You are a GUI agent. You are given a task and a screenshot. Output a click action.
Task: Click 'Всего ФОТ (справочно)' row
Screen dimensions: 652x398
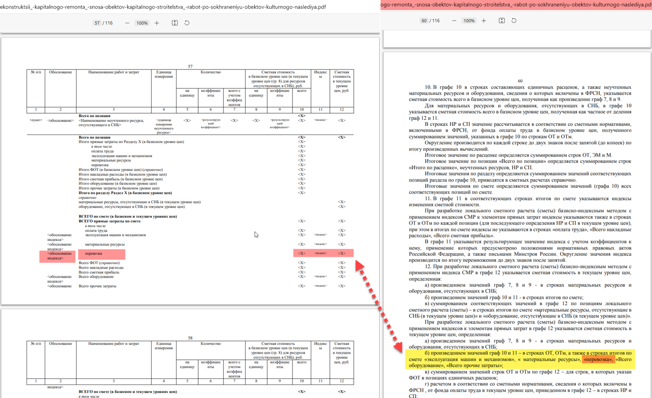tap(99, 263)
